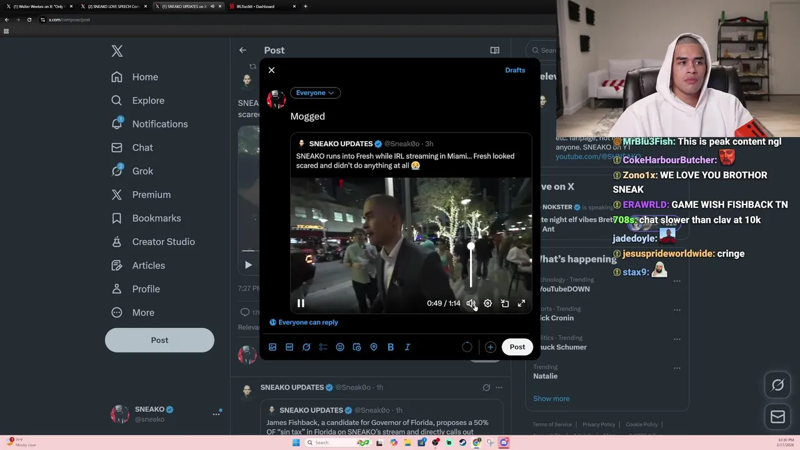
Task: Toggle video picture-in-picture mode
Action: pos(504,303)
